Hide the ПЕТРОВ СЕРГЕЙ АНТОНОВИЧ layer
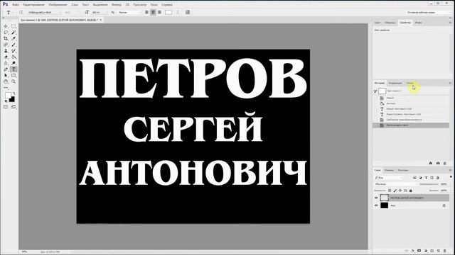The image size is (455, 255). (376, 198)
